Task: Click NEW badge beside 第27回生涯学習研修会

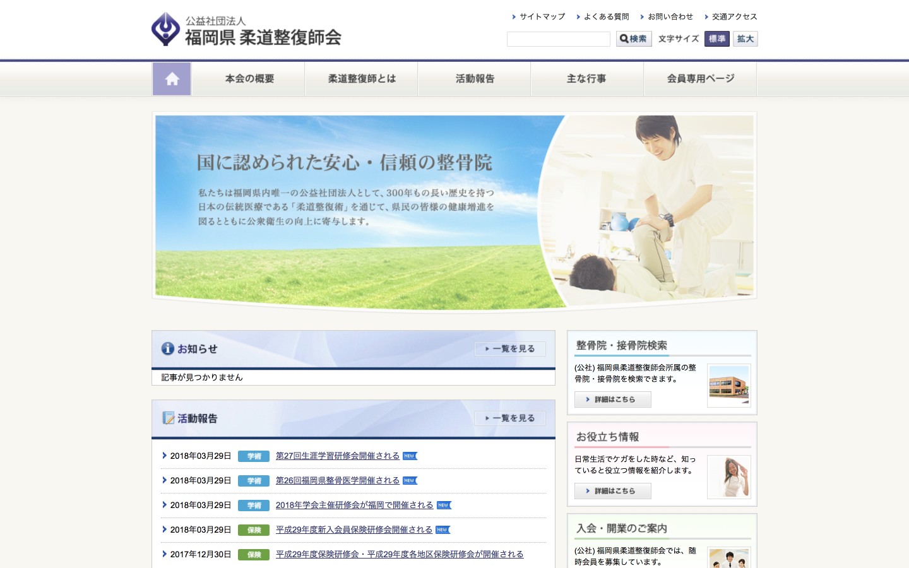Action: tap(410, 456)
